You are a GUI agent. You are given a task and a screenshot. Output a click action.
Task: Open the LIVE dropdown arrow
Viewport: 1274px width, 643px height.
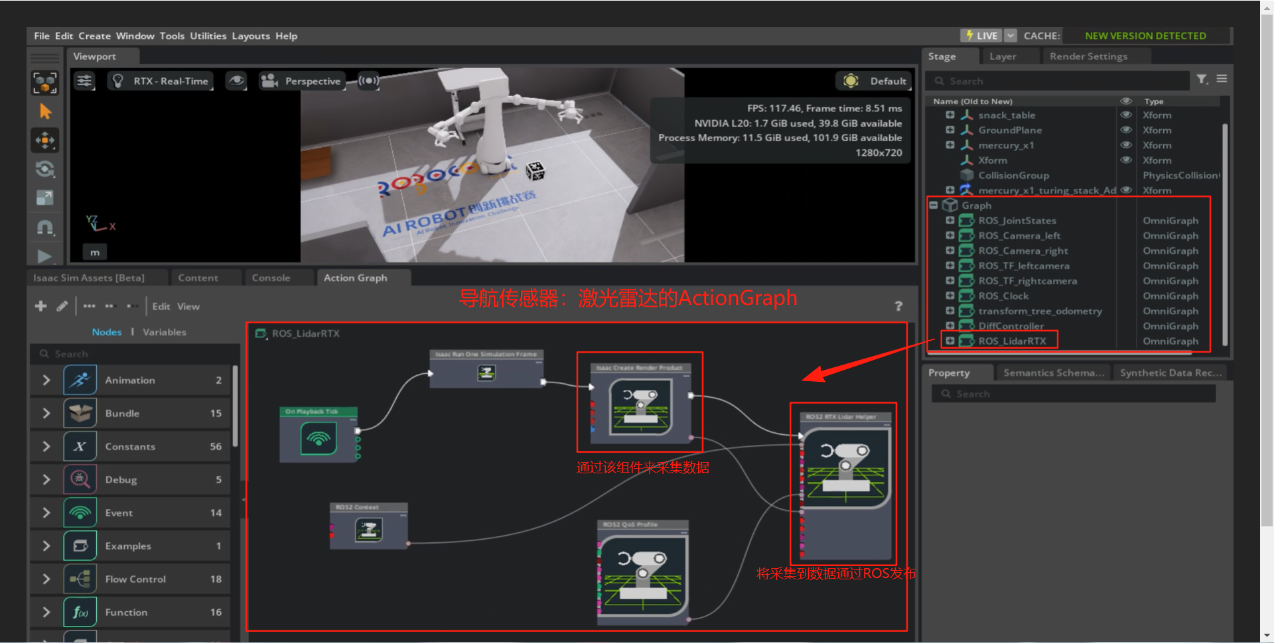click(1010, 35)
